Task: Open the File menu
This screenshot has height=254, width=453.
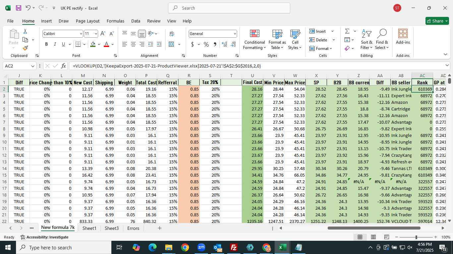Action: coord(10,21)
